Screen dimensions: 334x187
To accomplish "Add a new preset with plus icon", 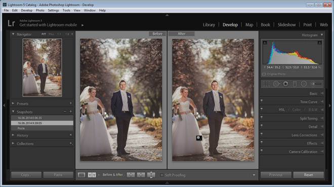I will coord(70,103).
